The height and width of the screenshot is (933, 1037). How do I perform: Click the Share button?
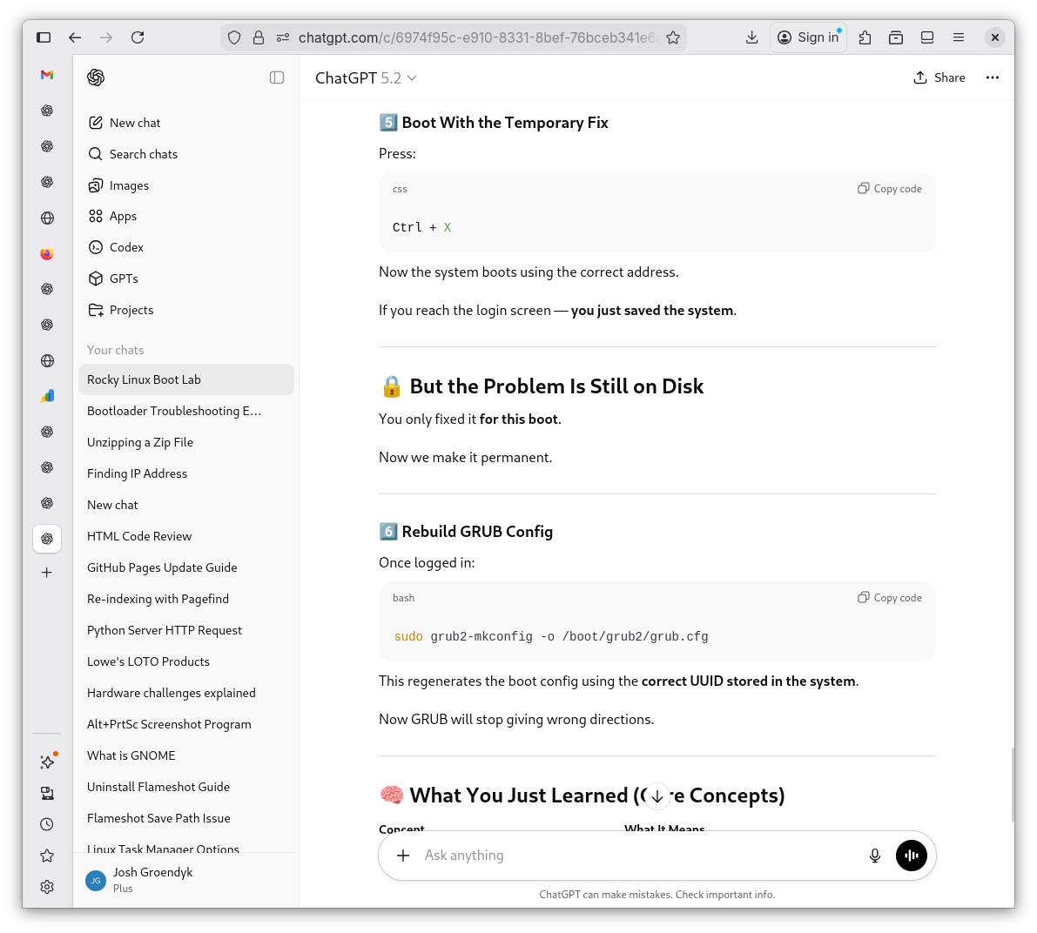(x=939, y=77)
